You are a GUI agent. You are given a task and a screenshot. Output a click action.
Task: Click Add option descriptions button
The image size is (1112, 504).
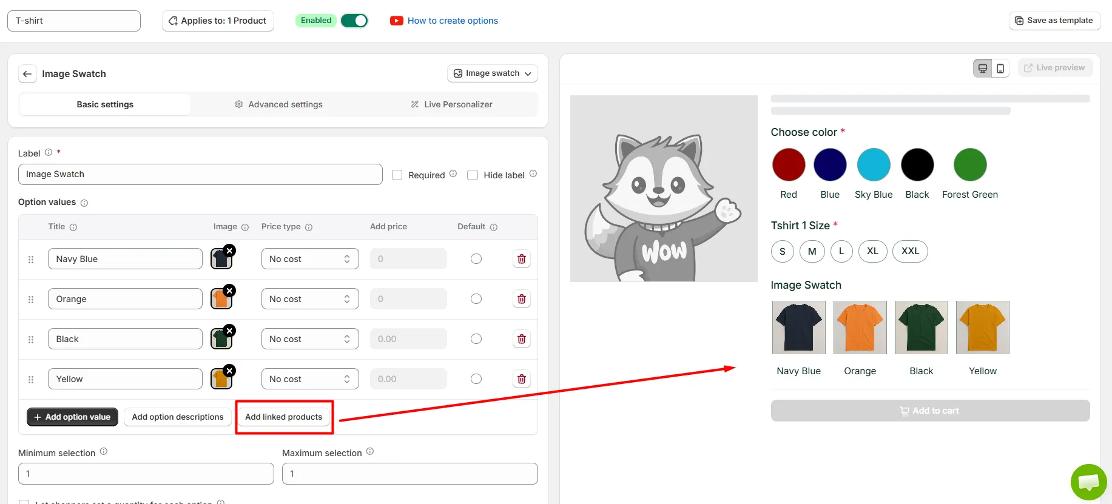(x=178, y=417)
